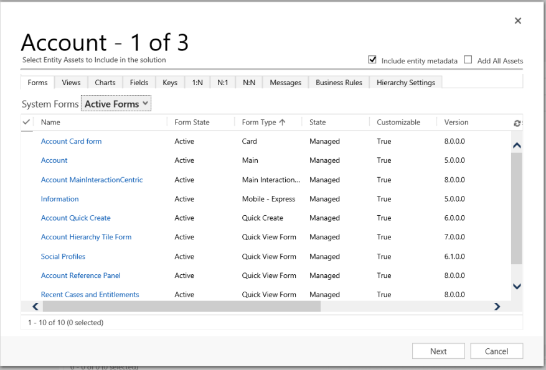Click the grid refresh icon
The image size is (546, 370).
[x=517, y=123]
